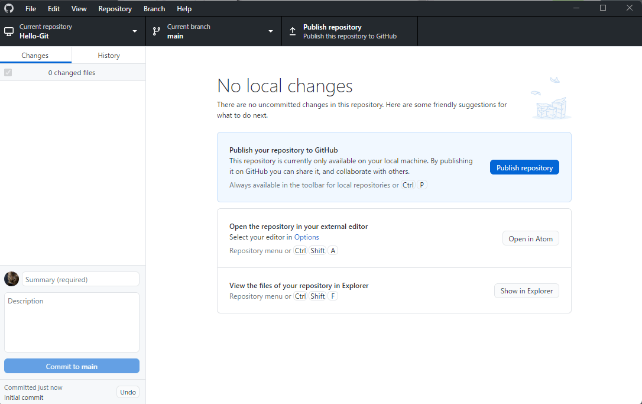
Task: Switch to the History tab
Action: click(109, 56)
